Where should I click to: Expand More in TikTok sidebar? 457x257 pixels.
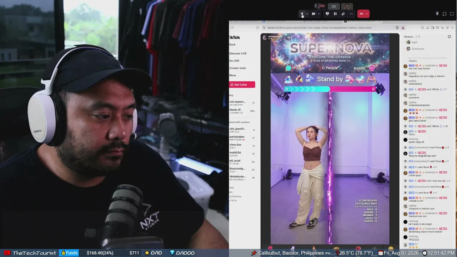(x=233, y=75)
